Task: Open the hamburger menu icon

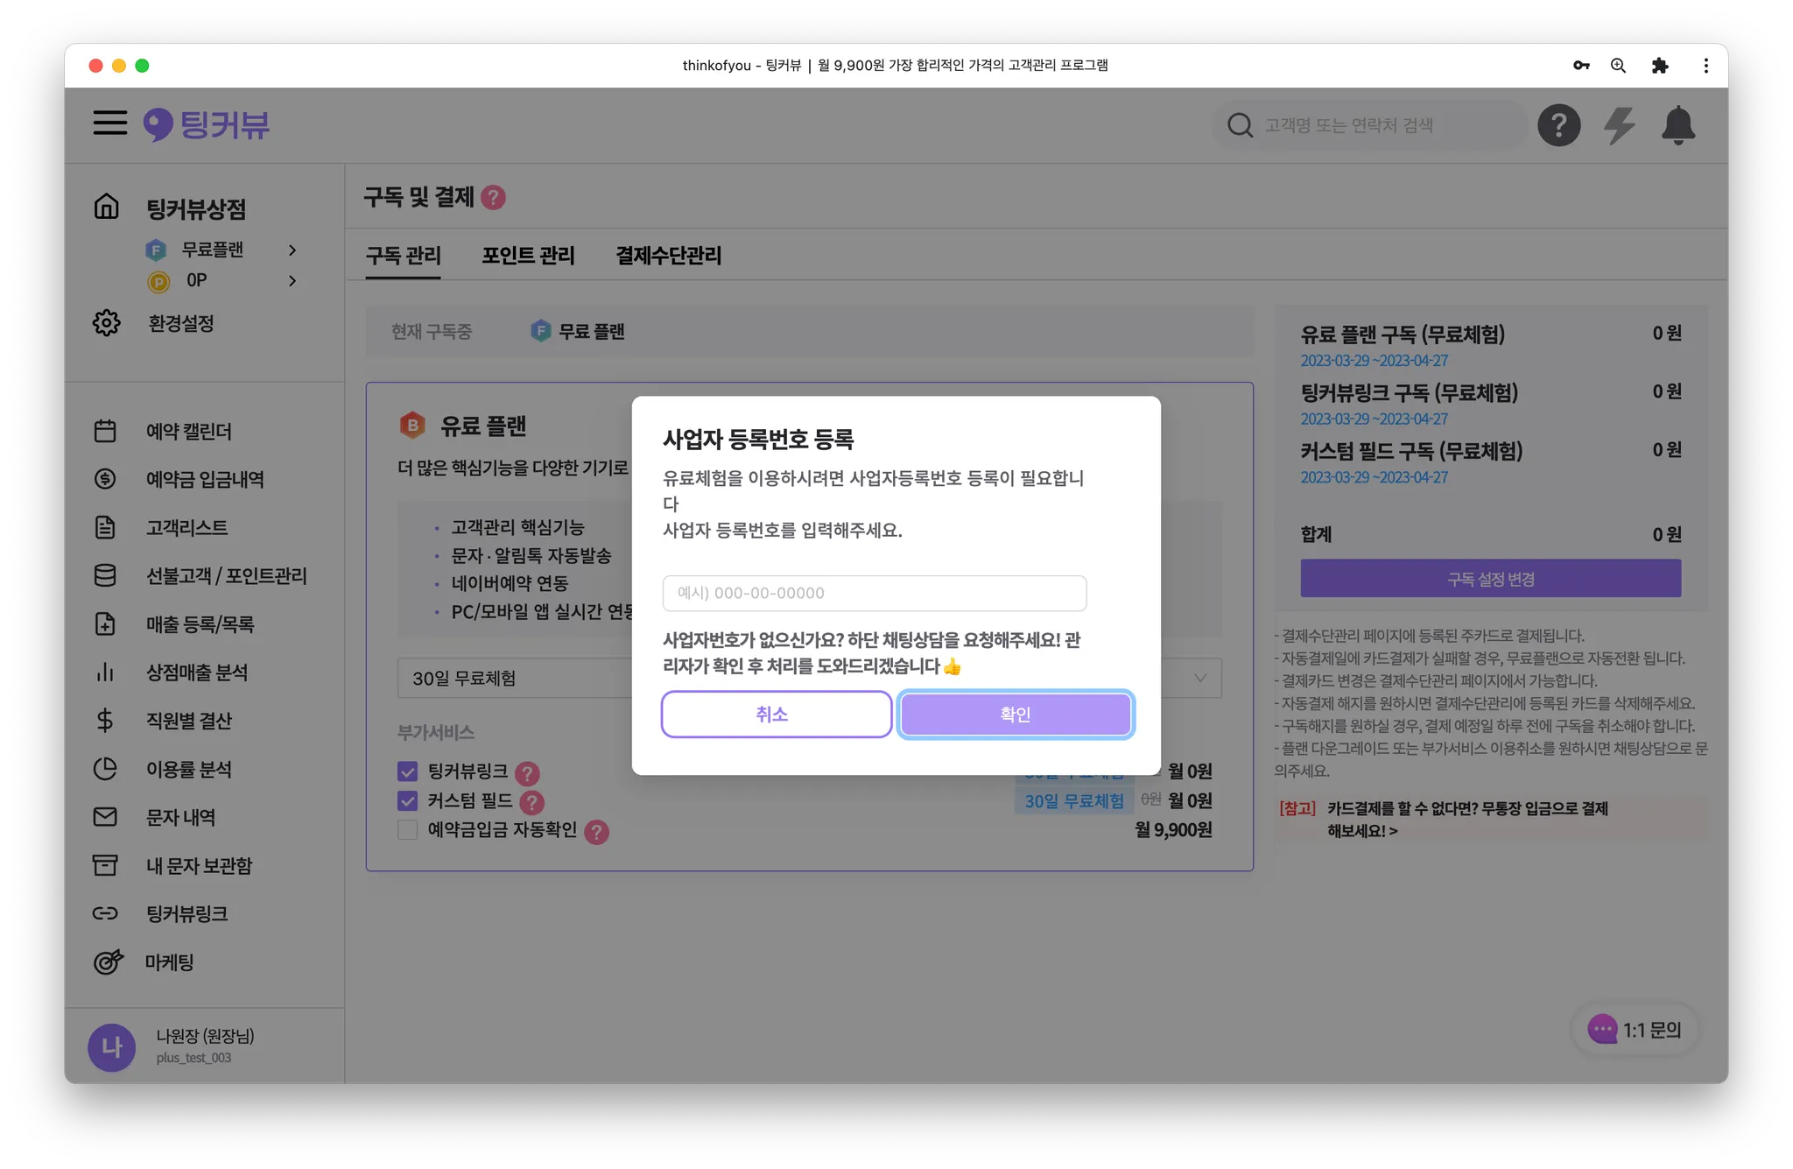Action: click(x=110, y=123)
